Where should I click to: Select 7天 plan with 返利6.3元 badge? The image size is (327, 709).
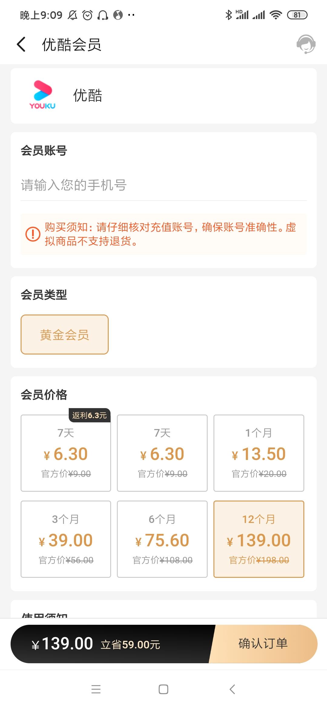[x=66, y=453]
